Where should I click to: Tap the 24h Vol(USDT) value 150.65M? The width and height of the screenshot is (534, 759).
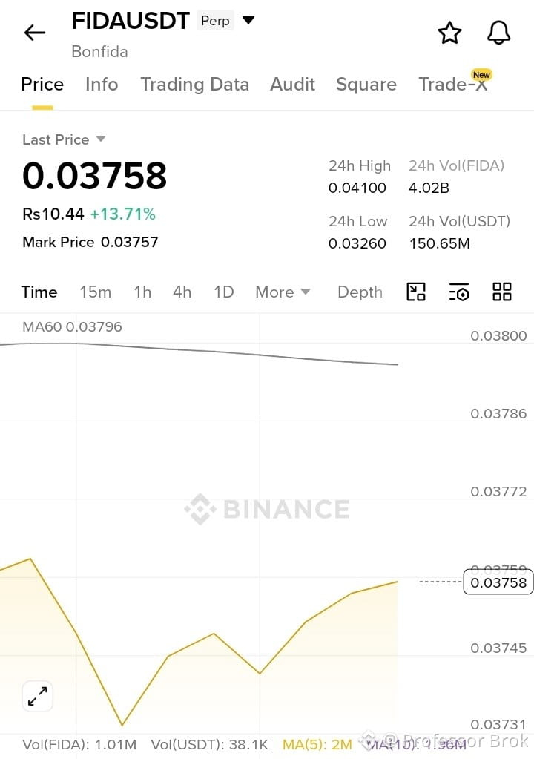pyautogui.click(x=440, y=243)
